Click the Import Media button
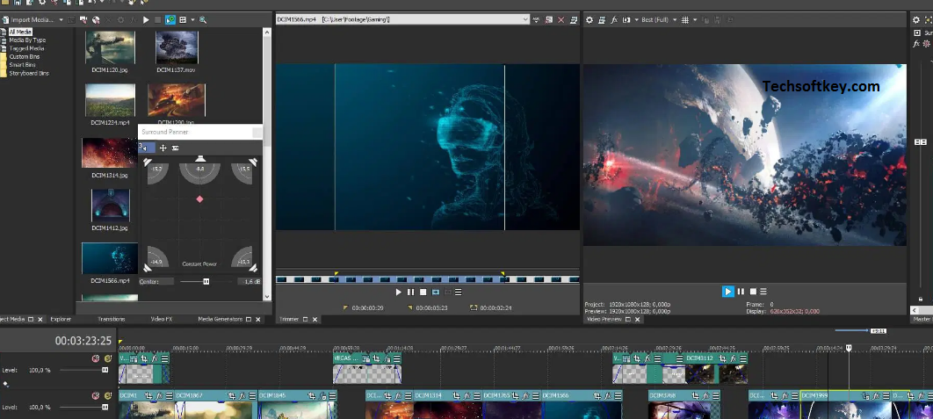This screenshot has height=419, width=933. 27,19
